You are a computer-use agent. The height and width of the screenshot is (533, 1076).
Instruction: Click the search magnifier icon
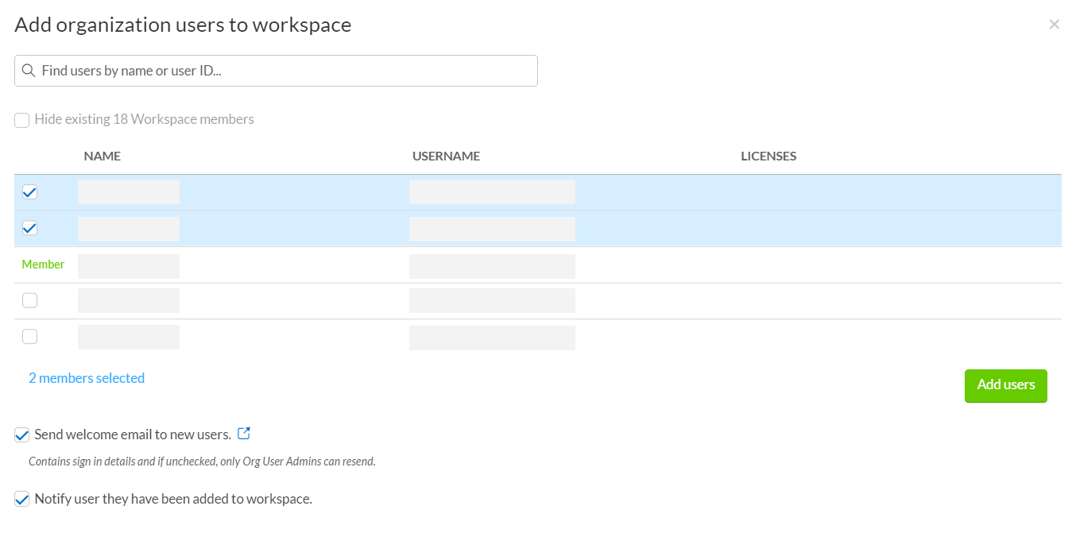29,71
